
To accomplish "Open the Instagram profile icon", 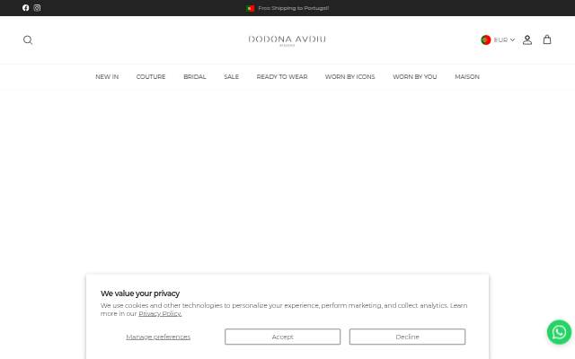I will pos(37,8).
